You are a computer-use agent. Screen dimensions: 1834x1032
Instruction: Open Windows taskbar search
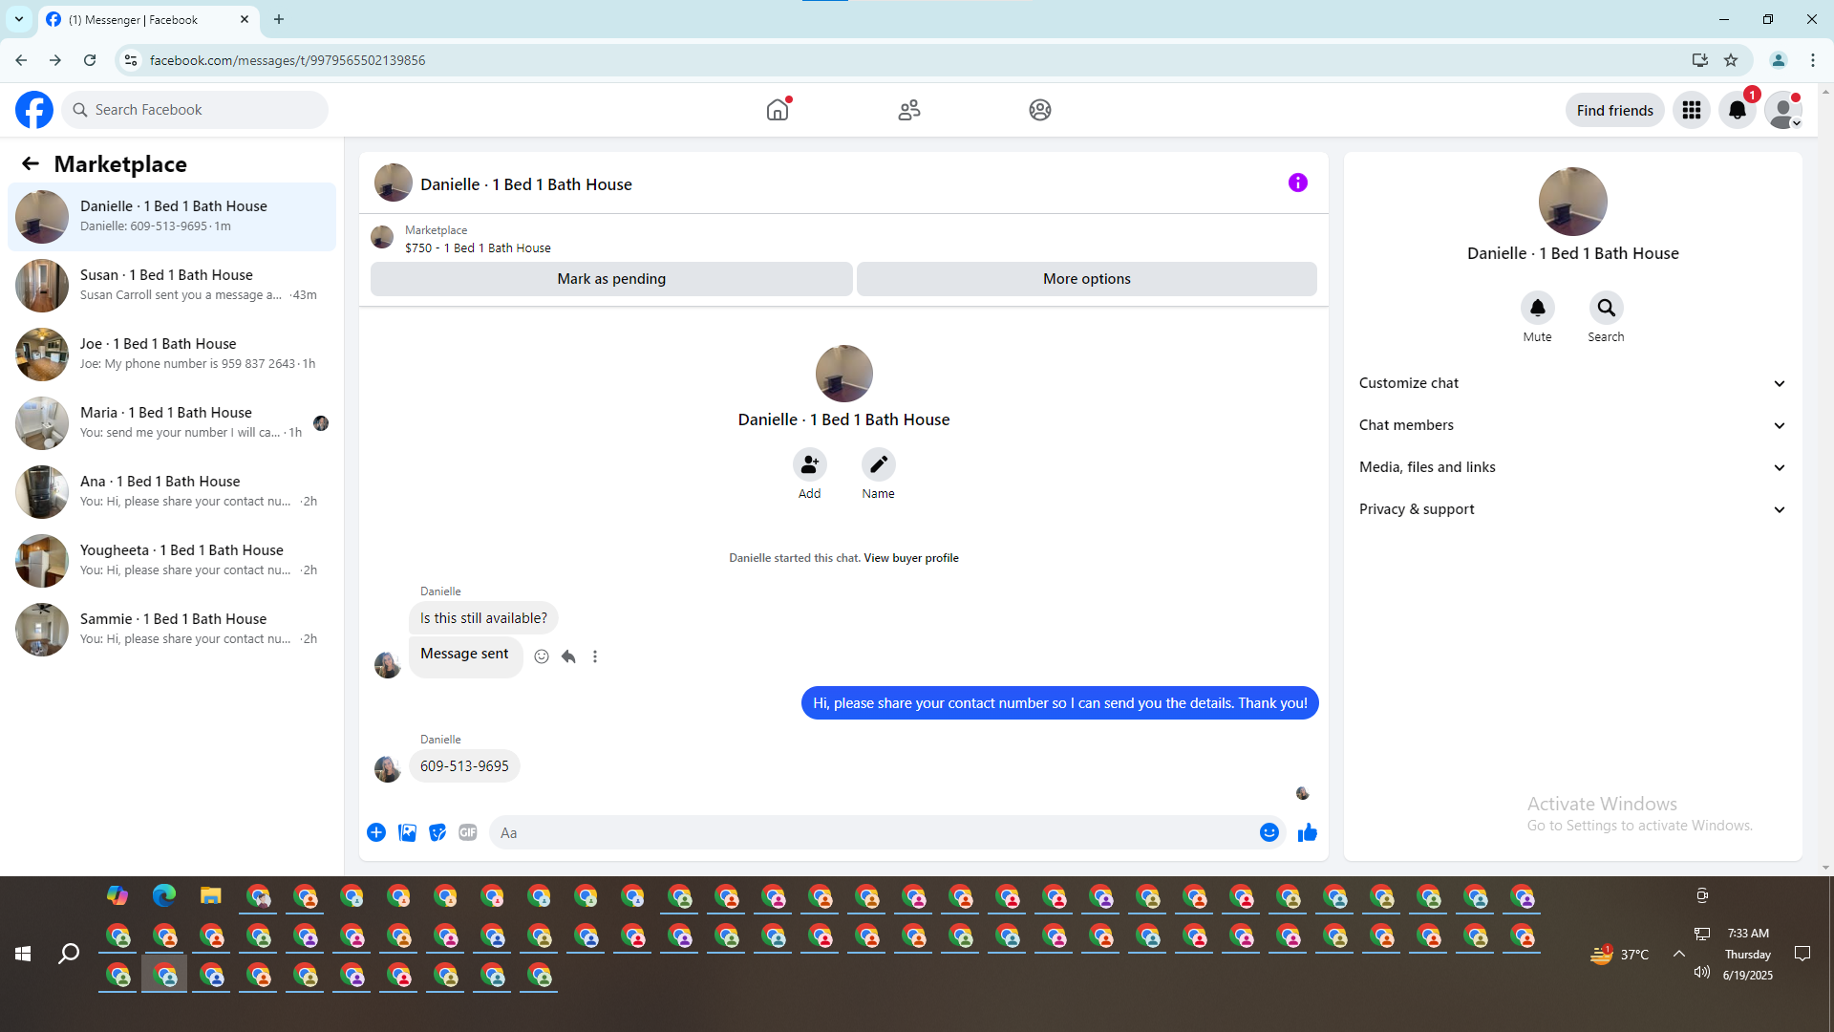[x=69, y=954]
